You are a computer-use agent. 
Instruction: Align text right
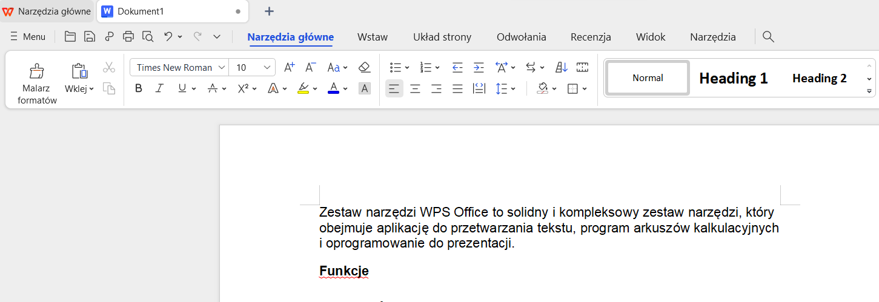click(436, 89)
